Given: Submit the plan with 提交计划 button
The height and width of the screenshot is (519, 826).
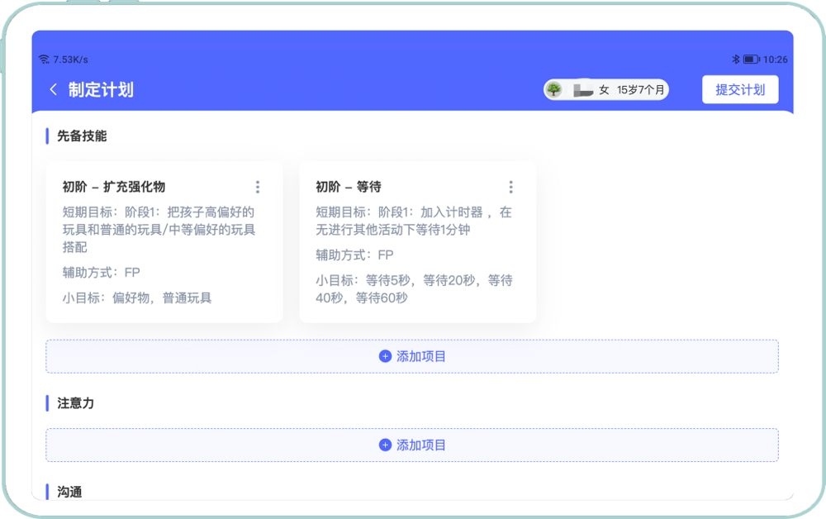Looking at the screenshot, I should pyautogui.click(x=740, y=89).
